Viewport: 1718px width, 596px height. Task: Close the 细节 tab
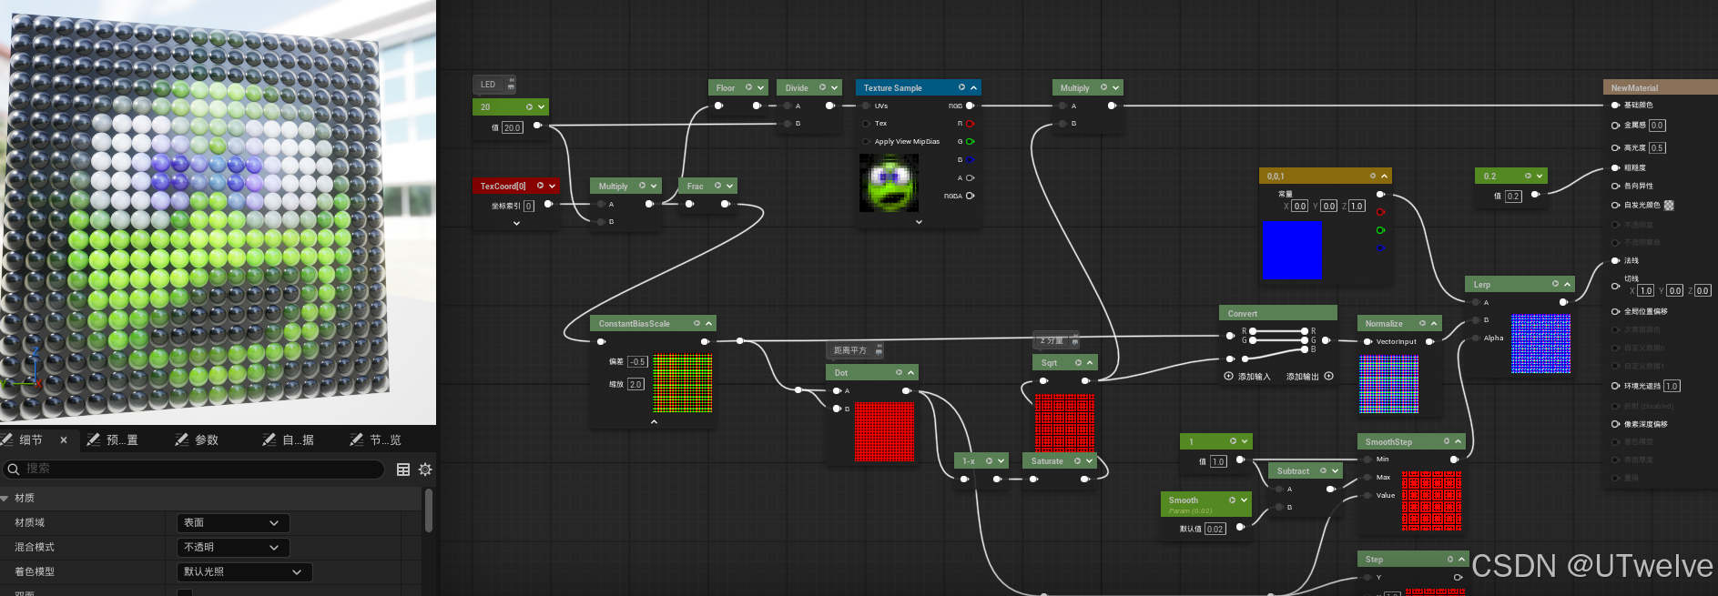pos(64,439)
